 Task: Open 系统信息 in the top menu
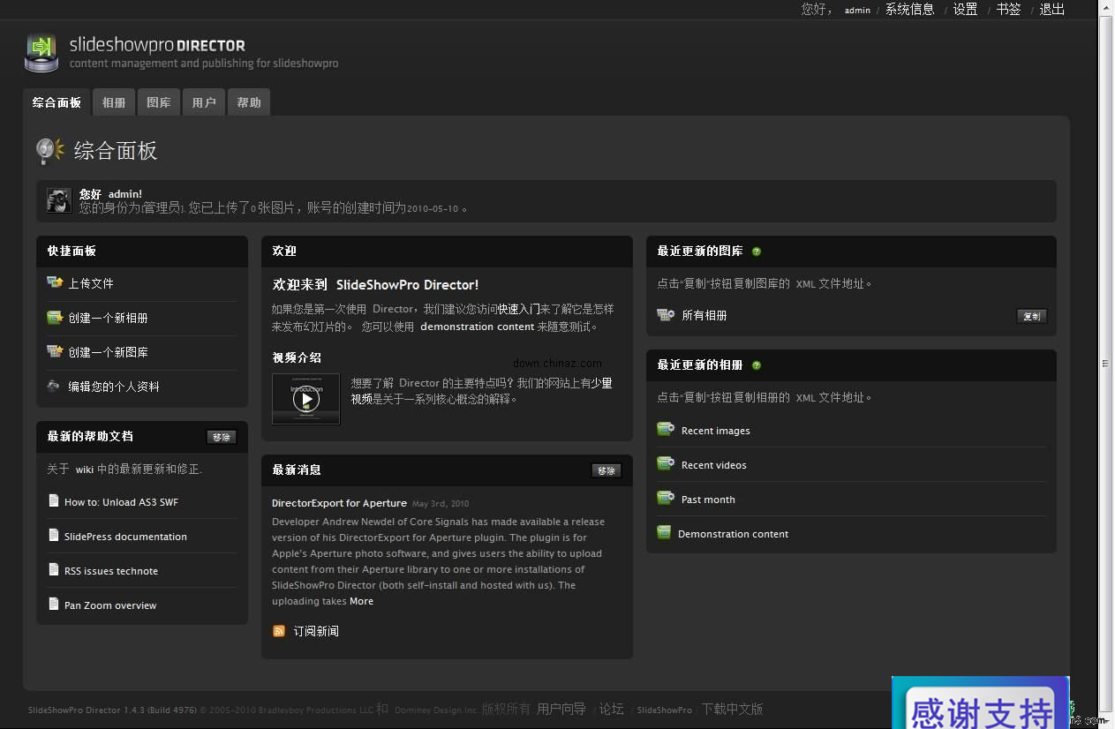[909, 10]
